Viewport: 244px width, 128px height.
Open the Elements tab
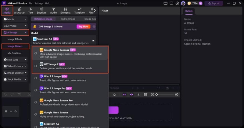(65, 11)
